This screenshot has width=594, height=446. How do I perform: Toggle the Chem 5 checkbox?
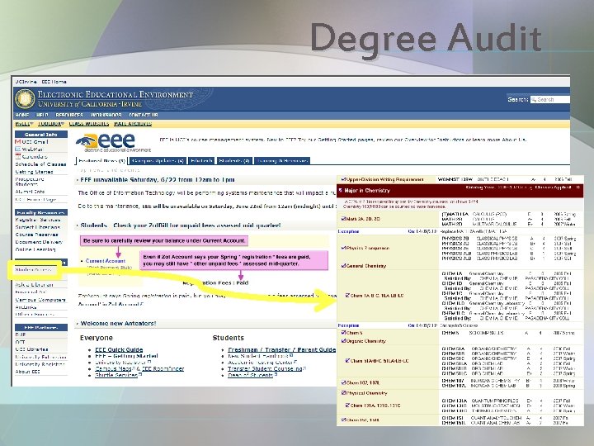click(x=343, y=333)
